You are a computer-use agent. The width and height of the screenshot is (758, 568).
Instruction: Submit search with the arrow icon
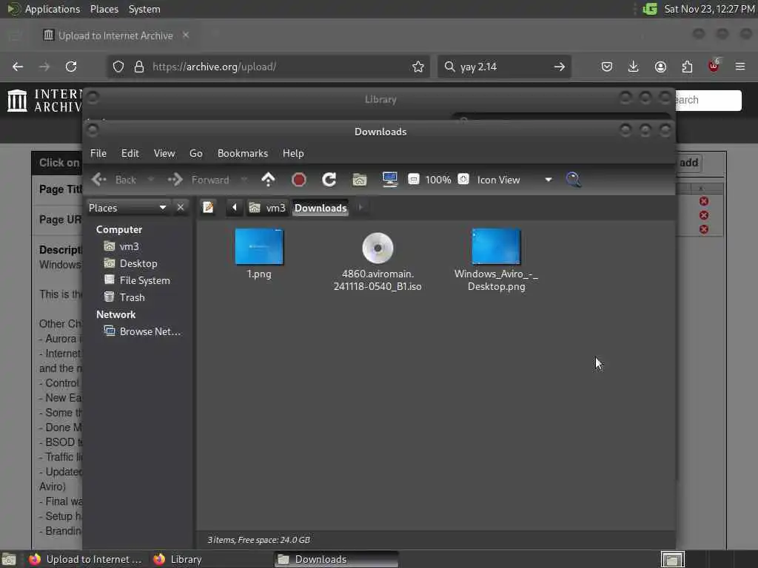coord(560,67)
